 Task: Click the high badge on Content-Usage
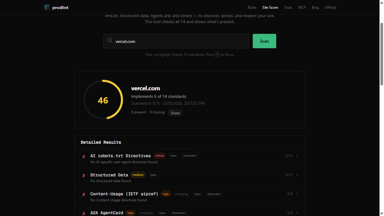point(166,194)
